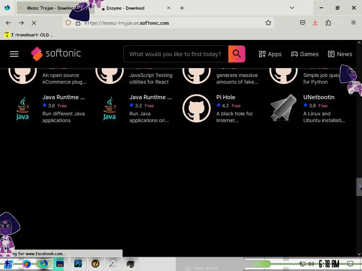Open the highlighted store taskbar icon

[x=60, y=264]
